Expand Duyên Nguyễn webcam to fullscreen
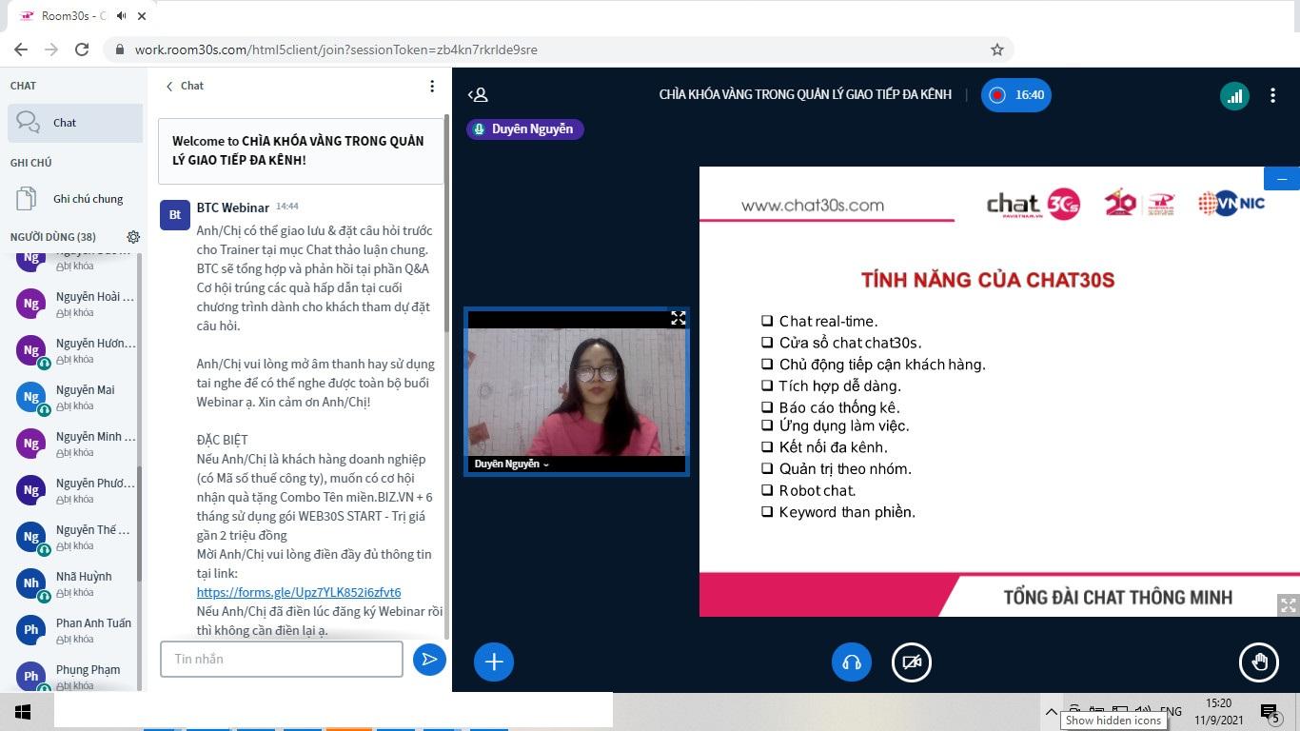 pos(678,318)
